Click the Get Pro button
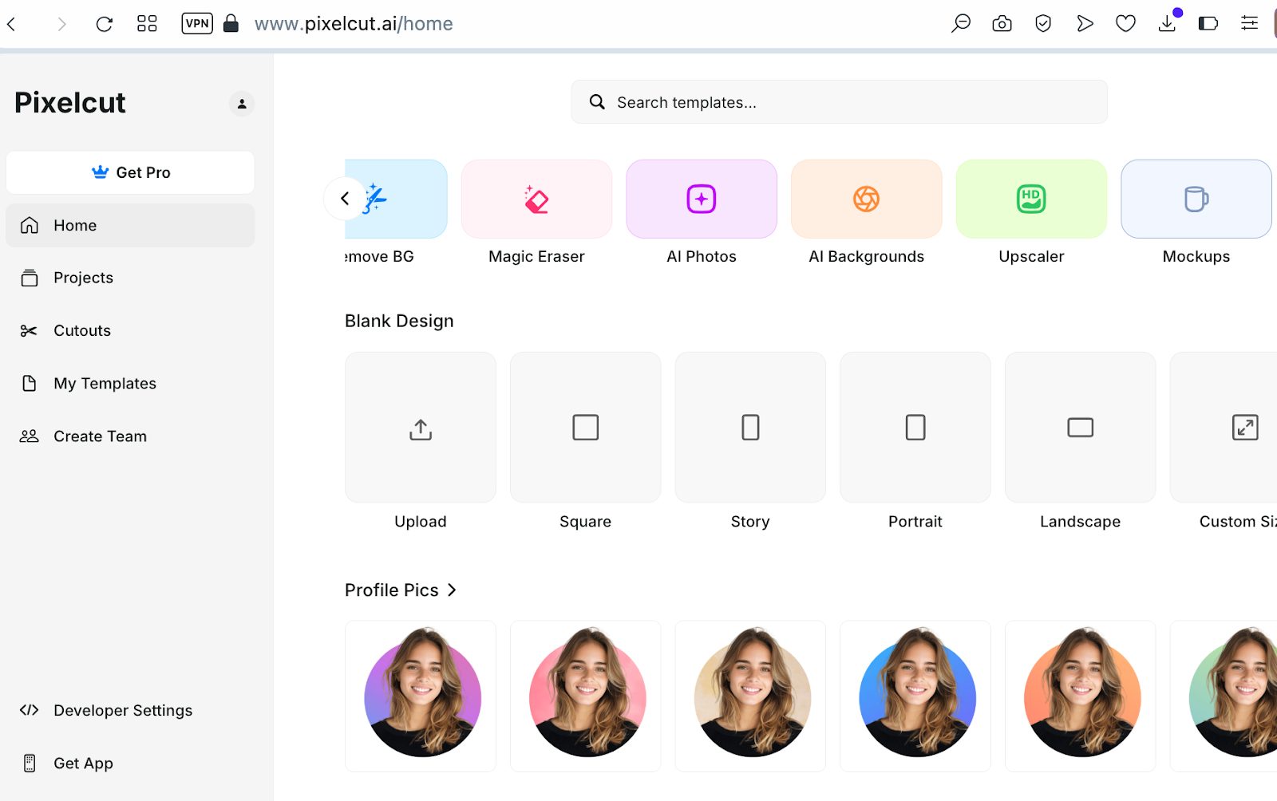Screen dimensions: 1277x801 pos(130,172)
